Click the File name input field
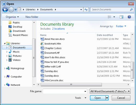Screen dimensions: 136x105 tap(65, 91)
